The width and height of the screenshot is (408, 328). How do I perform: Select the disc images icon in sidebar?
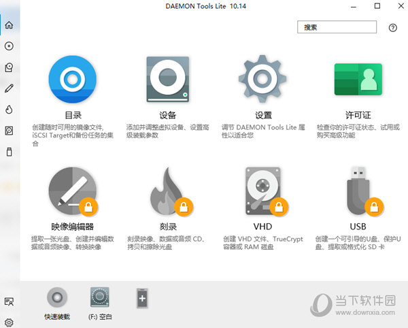tap(9, 46)
